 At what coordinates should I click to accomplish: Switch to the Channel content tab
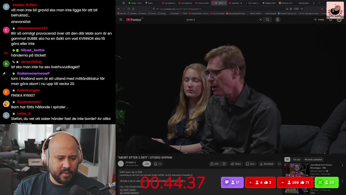(x=202, y=3)
